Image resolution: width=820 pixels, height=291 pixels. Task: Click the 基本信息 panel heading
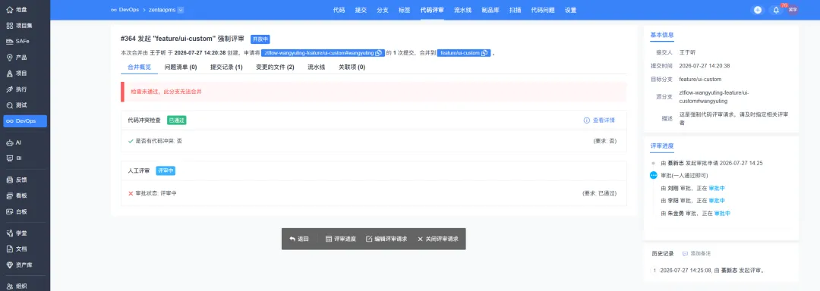tap(661, 35)
